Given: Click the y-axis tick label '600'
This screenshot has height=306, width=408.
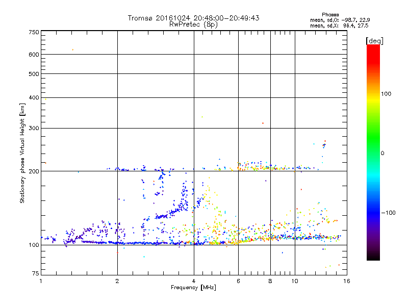Looking at the screenshot, I should click(34, 55).
